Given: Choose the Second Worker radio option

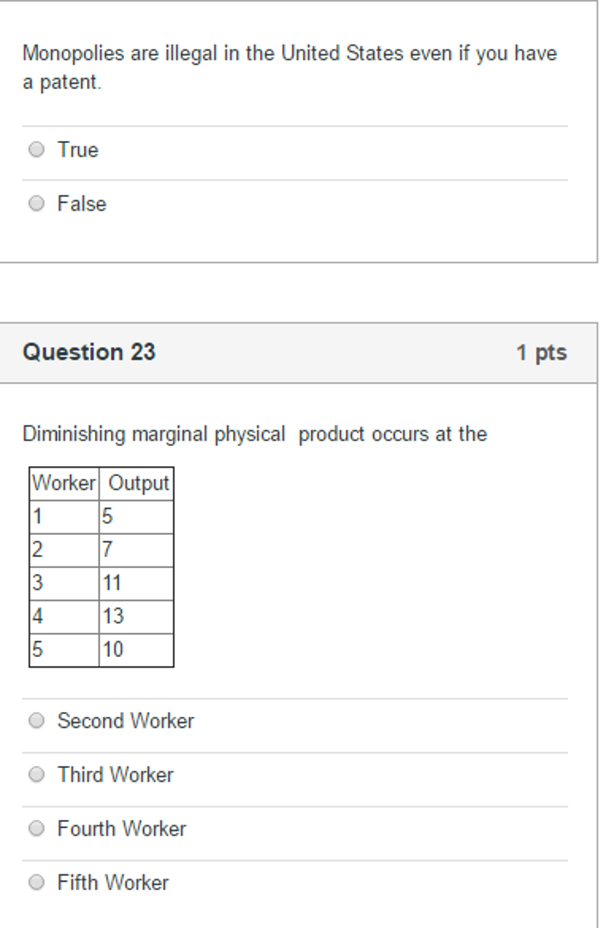Looking at the screenshot, I should (x=36, y=721).
